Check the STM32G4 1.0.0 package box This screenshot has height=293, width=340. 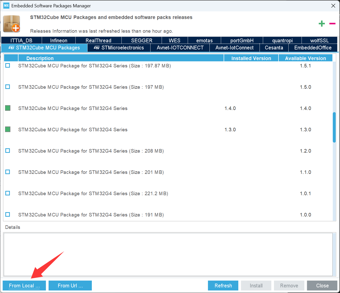8,214
